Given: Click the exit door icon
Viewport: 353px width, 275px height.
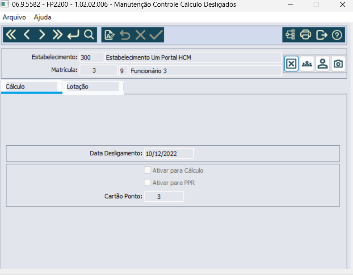Looking at the screenshot, I should (321, 35).
